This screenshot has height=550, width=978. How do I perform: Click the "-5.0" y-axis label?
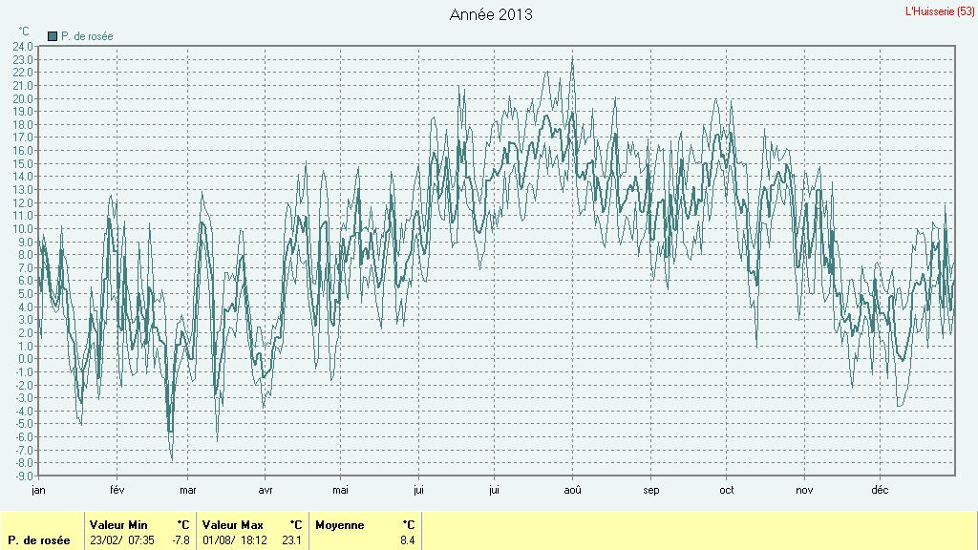[x=25, y=424]
